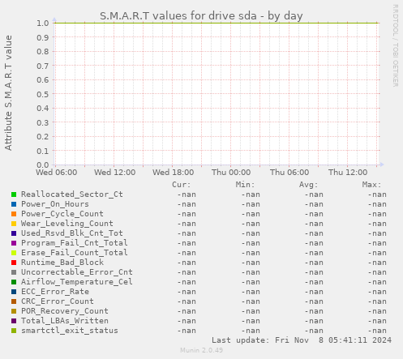The image size is (403, 359).
Task: Select the smartctl_exit_status legend label
Action: coord(70,331)
